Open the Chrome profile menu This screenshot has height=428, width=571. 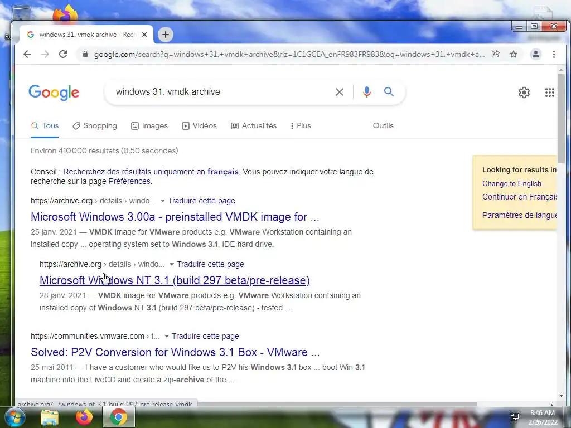coord(536,54)
